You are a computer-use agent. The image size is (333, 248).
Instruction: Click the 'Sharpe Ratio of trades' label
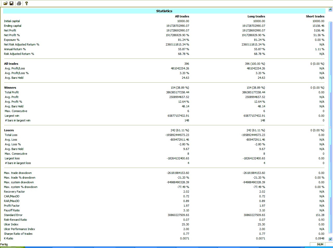point(18,234)
